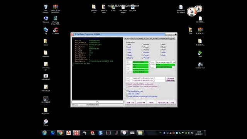247x139 pixels.
Task: Click the 0% progress bar
Action: point(98,102)
